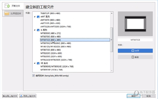158x99 pixels.
Task: Select MT8102iE (1024 x 600) model
Action: 51,53
